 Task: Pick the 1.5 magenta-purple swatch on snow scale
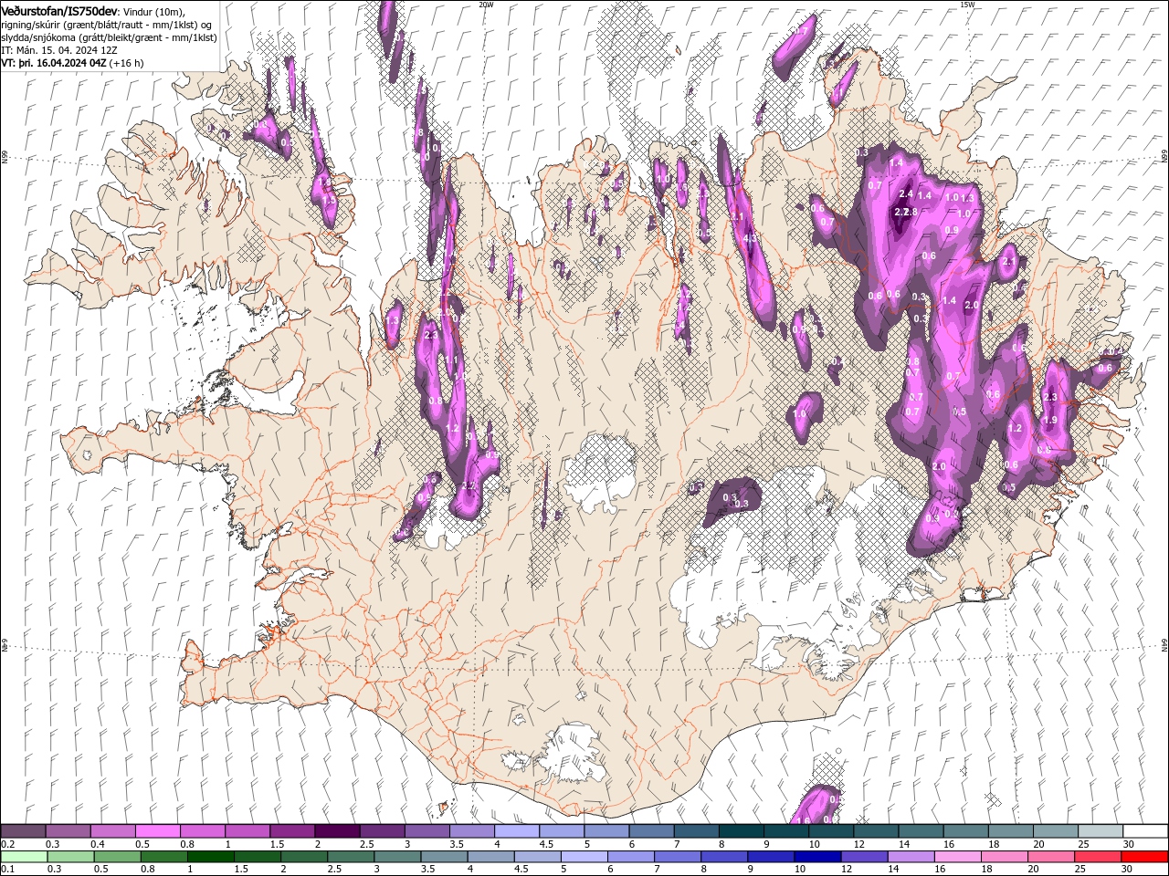tap(292, 831)
